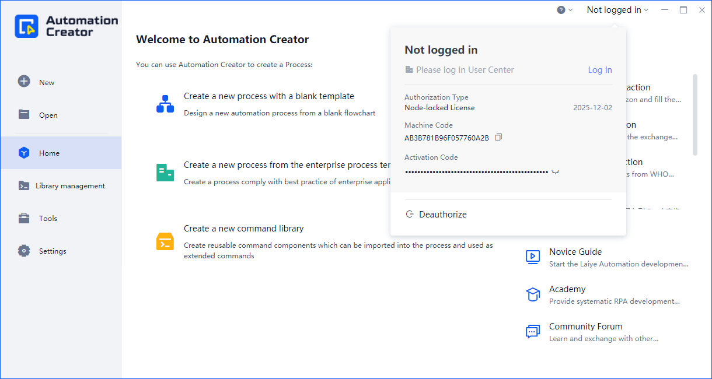712x379 pixels.
Task: Click the Deauthorize arrow icon
Action: click(x=410, y=215)
